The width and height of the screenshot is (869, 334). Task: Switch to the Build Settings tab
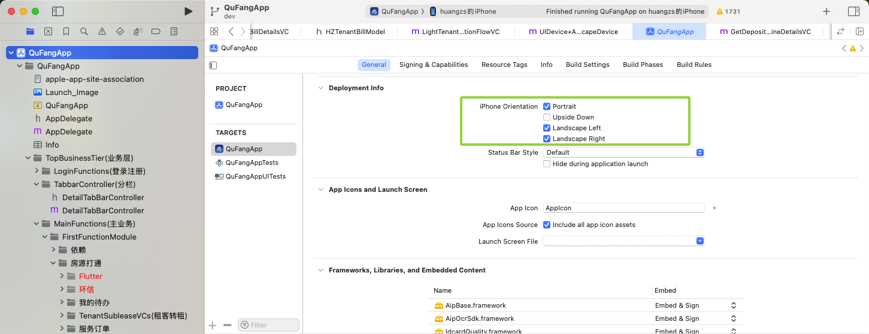(588, 65)
